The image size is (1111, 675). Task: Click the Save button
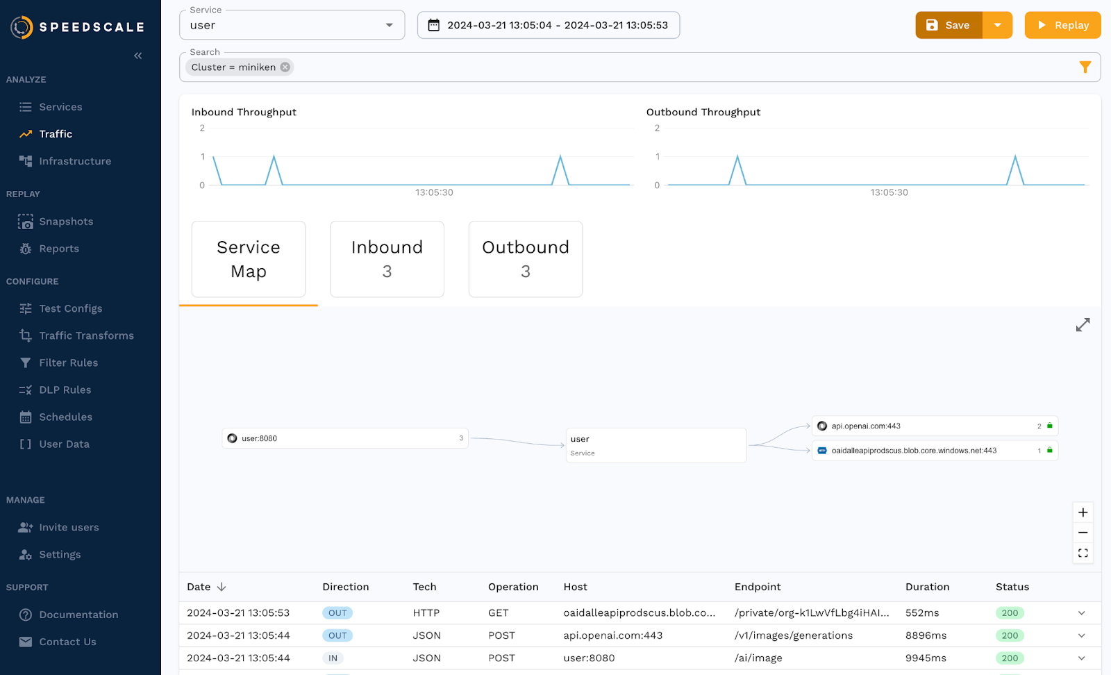tap(949, 25)
